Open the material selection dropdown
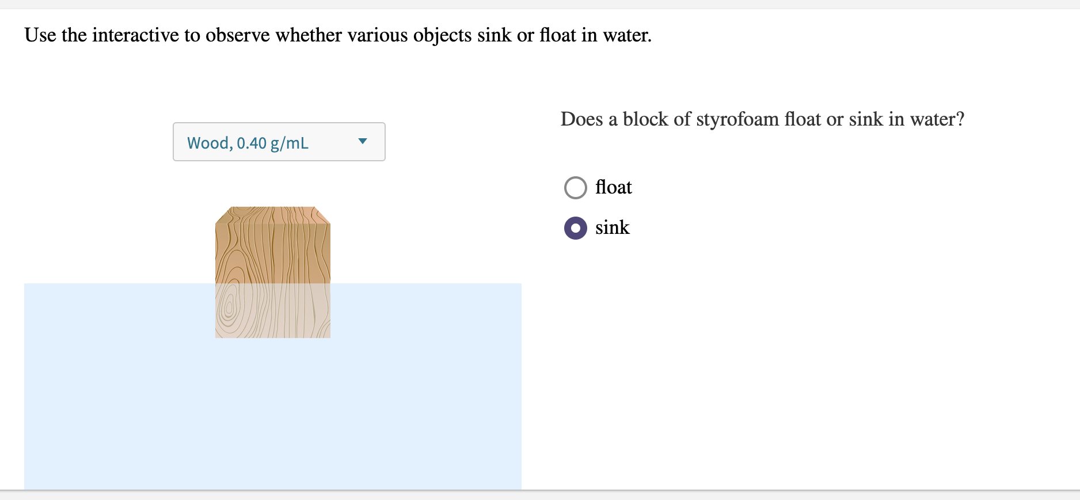Image resolution: width=1080 pixels, height=500 pixels. click(279, 142)
